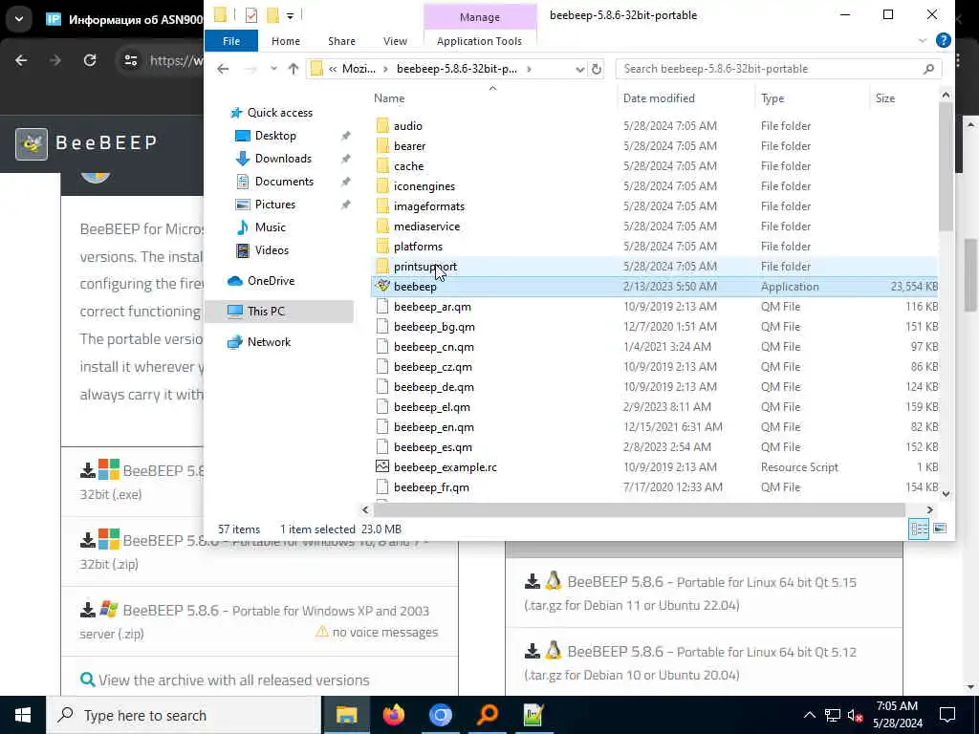Expand the ribbon chevron
Viewport: 979px width, 734px height.
click(x=923, y=40)
